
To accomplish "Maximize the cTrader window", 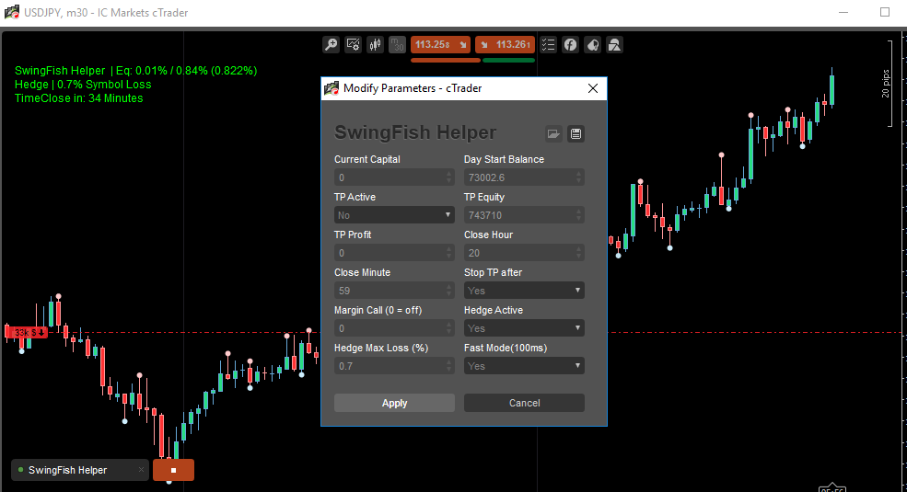I will (885, 12).
